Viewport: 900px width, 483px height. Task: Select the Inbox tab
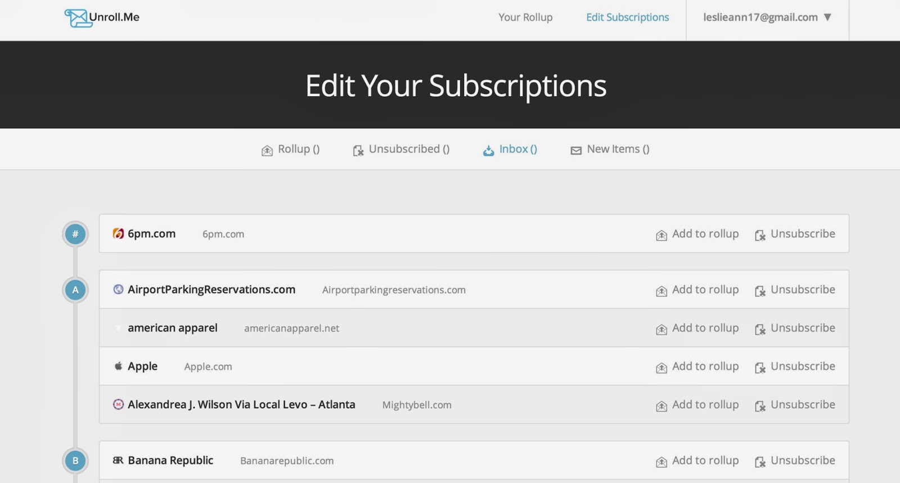(x=510, y=150)
